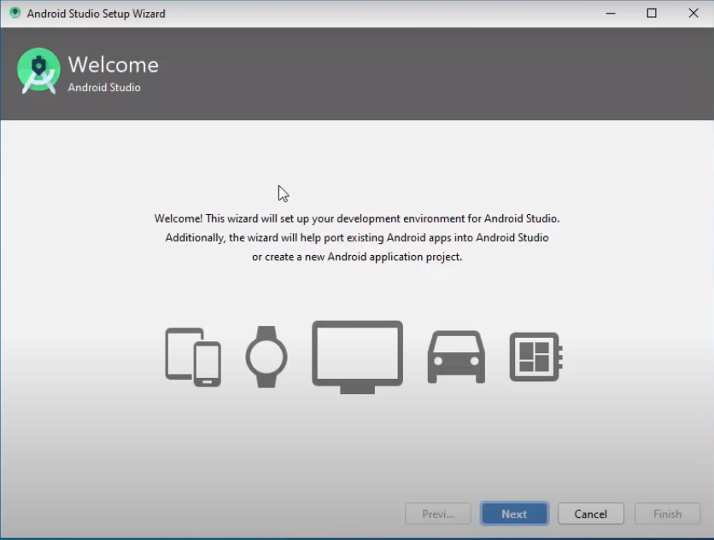Click the phone and tablet device icon
714x540 pixels.
pos(193,357)
